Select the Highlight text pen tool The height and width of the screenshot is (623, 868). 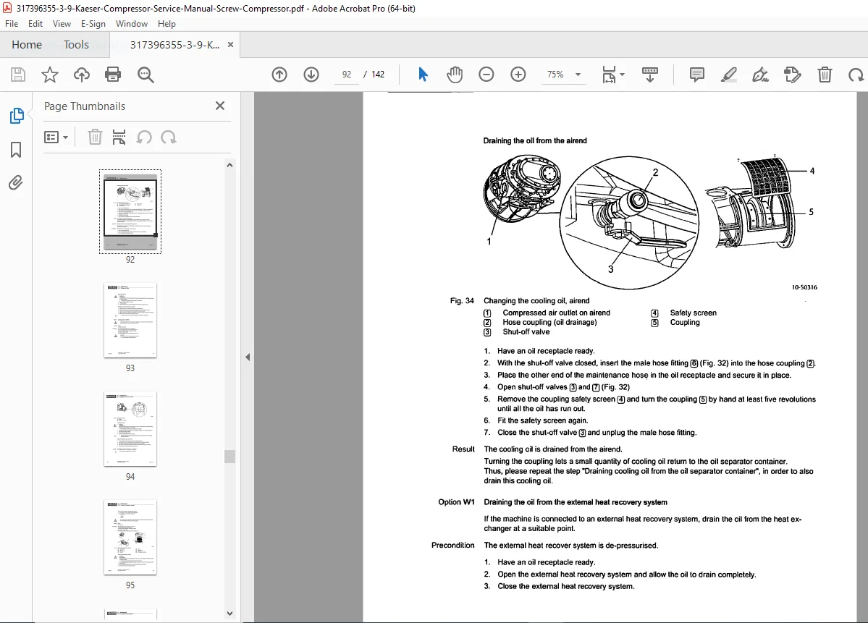click(x=728, y=74)
